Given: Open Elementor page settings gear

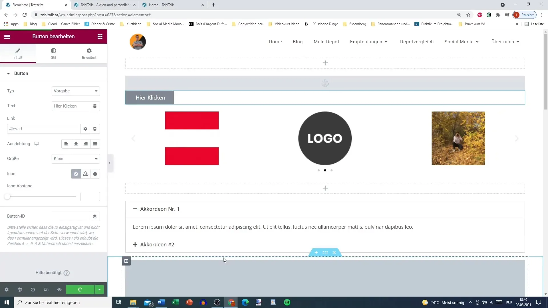Looking at the screenshot, I should pos(7,290).
